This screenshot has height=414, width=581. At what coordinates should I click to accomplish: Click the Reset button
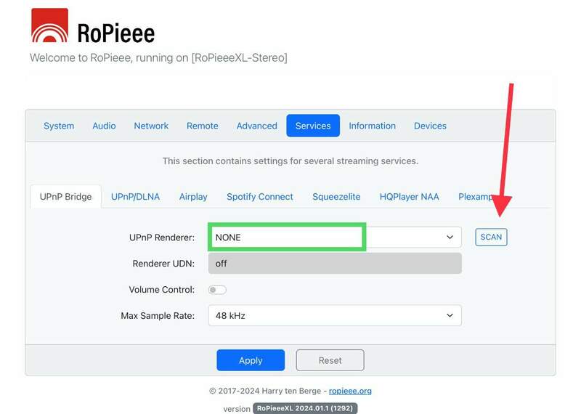click(x=330, y=360)
